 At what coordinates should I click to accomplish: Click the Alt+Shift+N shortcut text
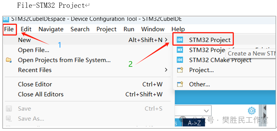point(145,40)
